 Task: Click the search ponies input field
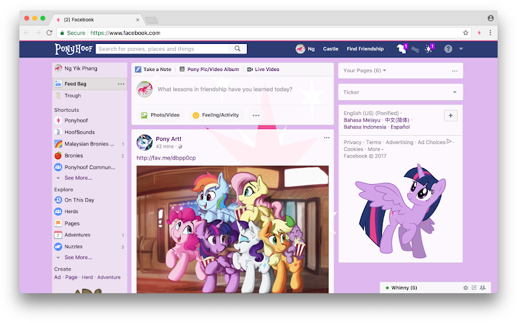pos(164,49)
